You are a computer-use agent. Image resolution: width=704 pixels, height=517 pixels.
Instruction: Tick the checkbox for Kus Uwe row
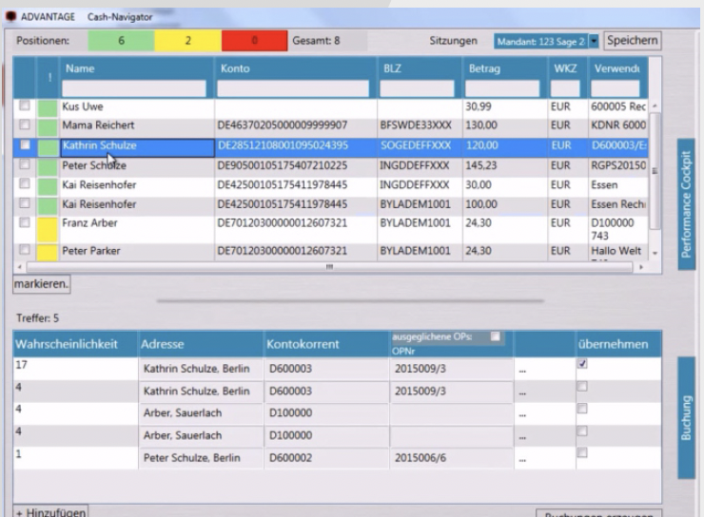25,105
